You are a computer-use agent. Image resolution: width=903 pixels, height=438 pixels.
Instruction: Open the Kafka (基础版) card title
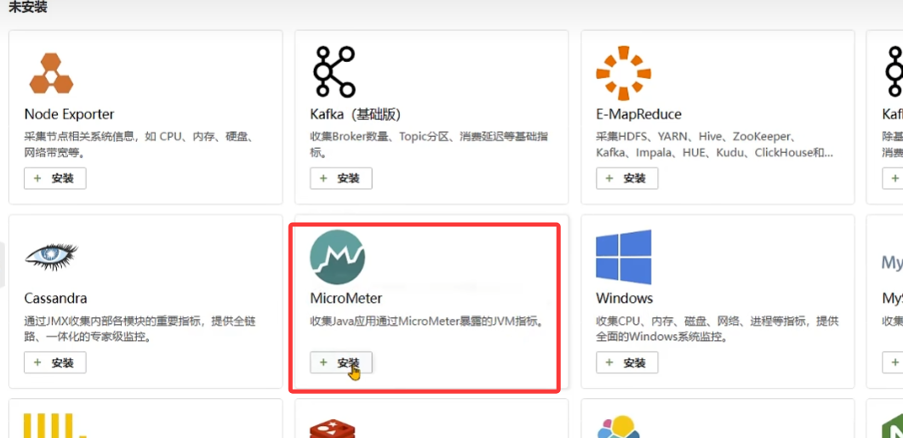(x=355, y=114)
